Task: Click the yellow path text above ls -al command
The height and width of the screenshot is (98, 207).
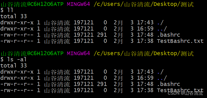Action: [144, 54]
